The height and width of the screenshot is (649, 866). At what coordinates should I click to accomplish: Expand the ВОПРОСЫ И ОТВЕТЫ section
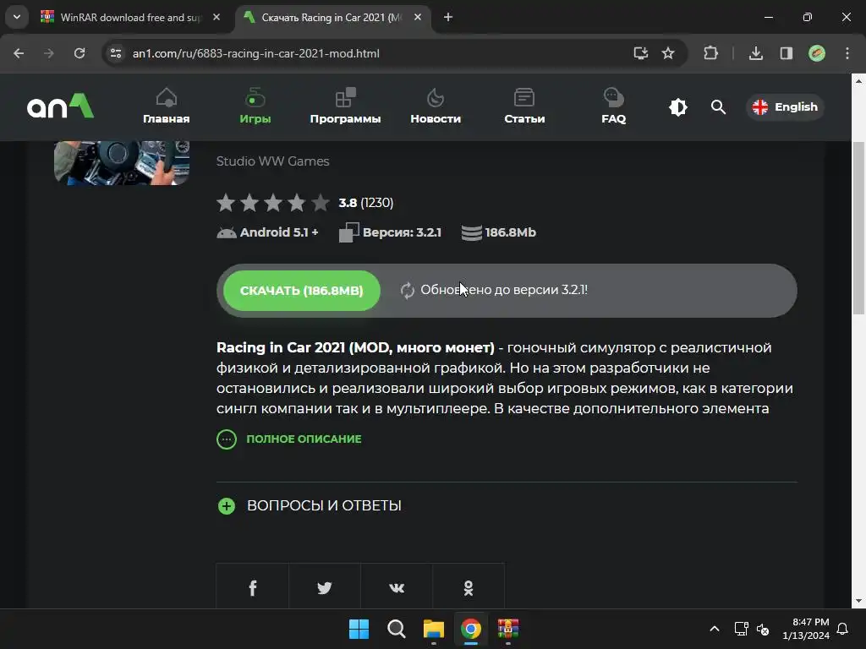click(x=310, y=505)
